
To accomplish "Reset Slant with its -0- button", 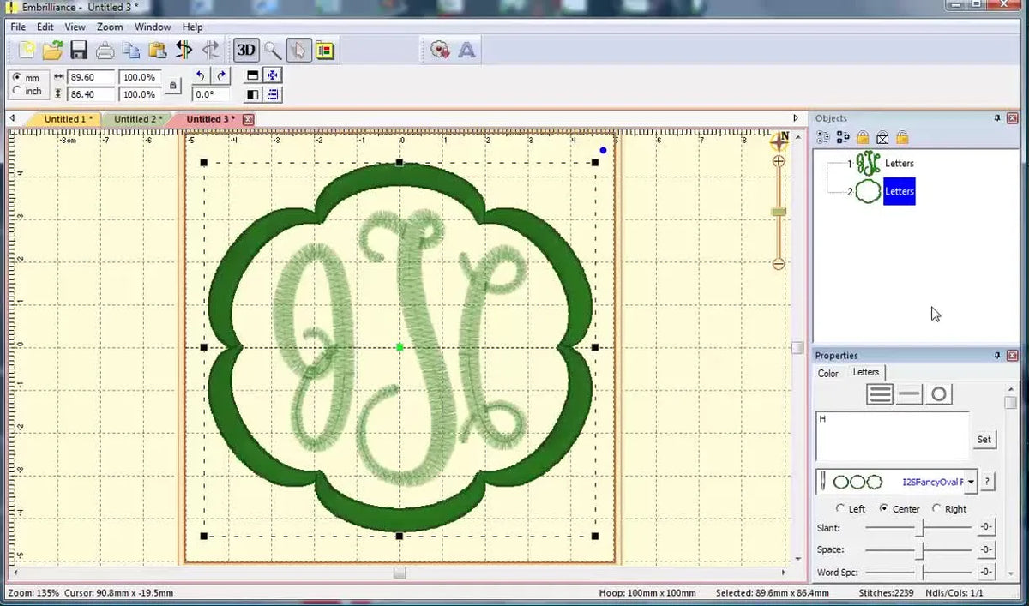I will 986,527.
